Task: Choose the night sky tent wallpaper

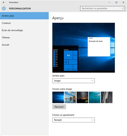Action: [x=82, y=97]
